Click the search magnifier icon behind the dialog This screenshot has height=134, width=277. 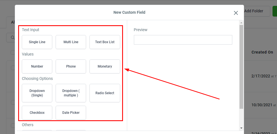(x=12, y=37)
